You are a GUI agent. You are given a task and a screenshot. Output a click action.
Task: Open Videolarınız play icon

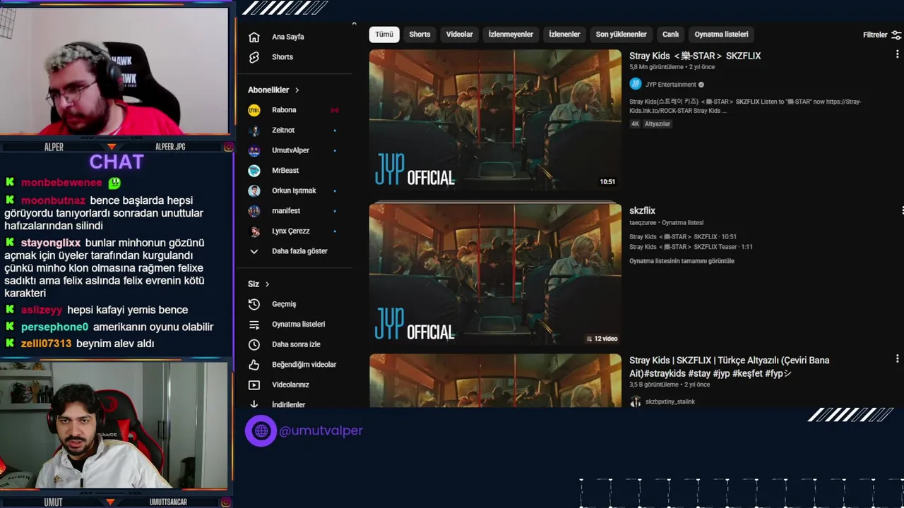point(254,385)
